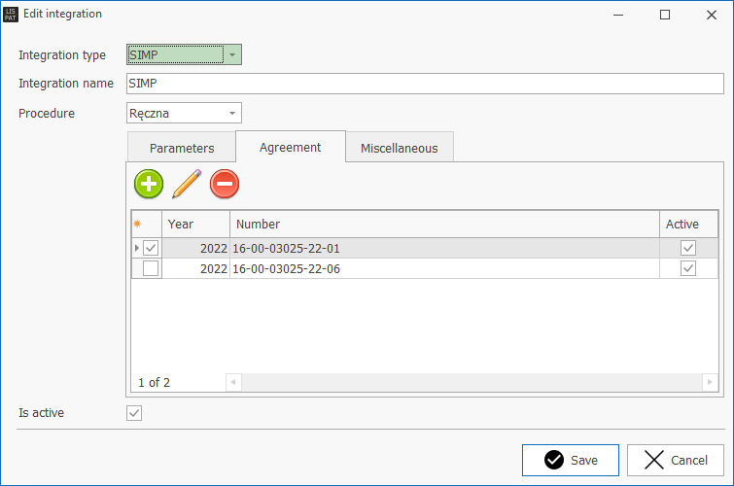The image size is (734, 486).
Task: Save the integration changes
Action: tap(571, 460)
